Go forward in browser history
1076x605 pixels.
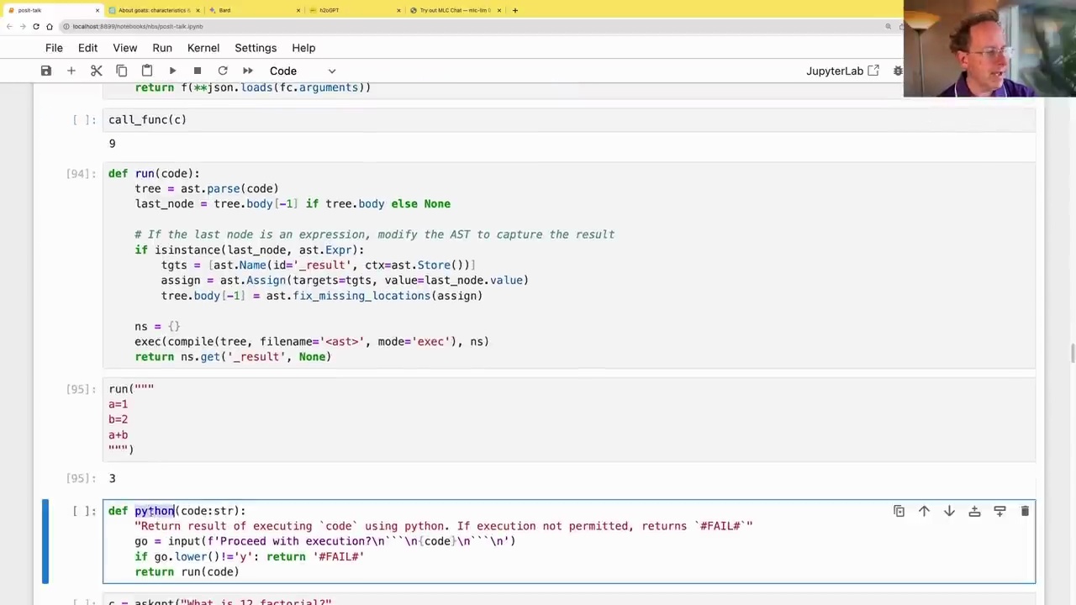[x=23, y=26]
